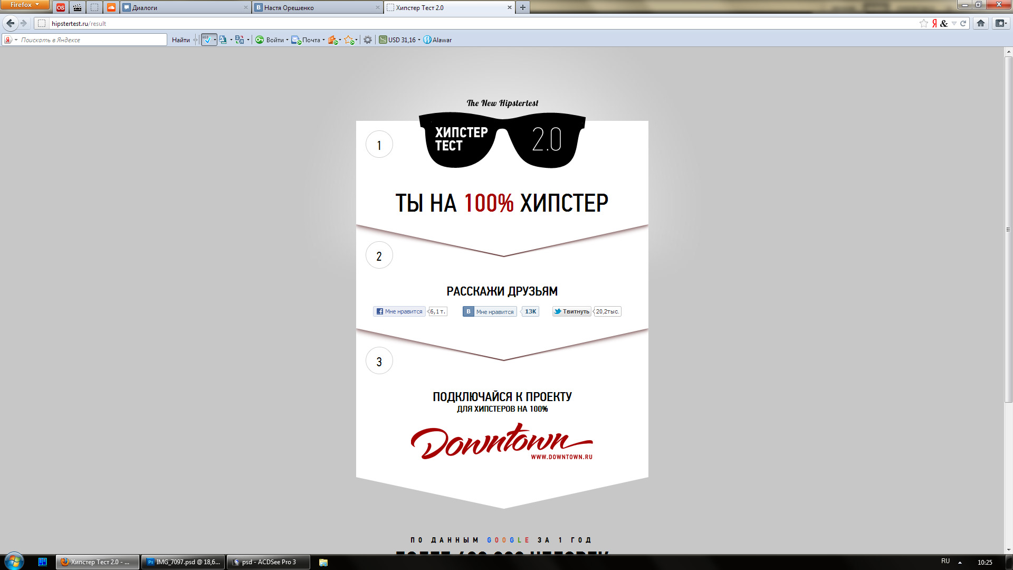Click the home page icon
The height and width of the screenshot is (570, 1013).
(981, 23)
